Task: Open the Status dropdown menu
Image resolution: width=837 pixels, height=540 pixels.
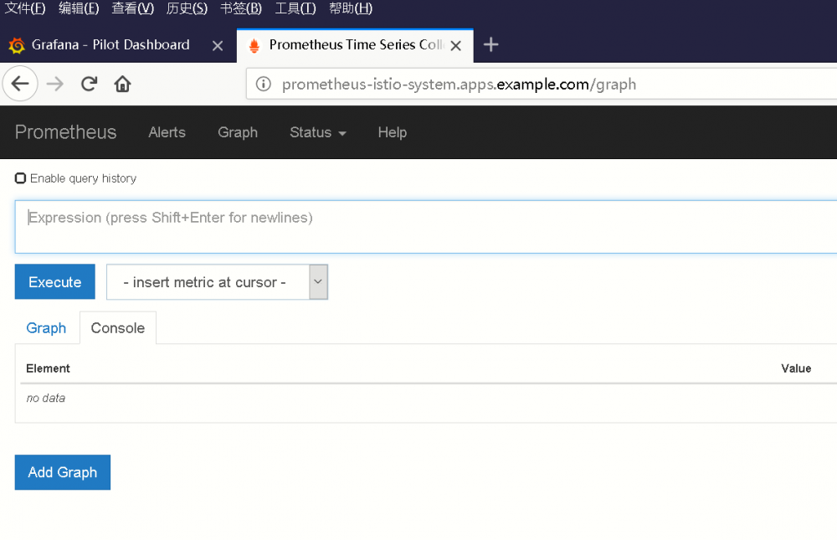Action: point(317,132)
